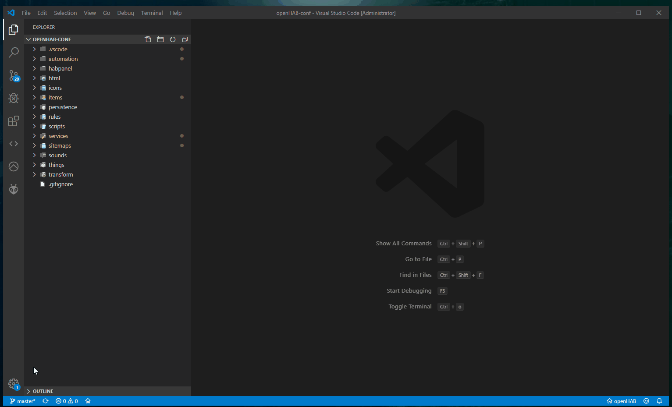This screenshot has width=672, height=407.
Task: Expand the items folder
Action: 55,97
